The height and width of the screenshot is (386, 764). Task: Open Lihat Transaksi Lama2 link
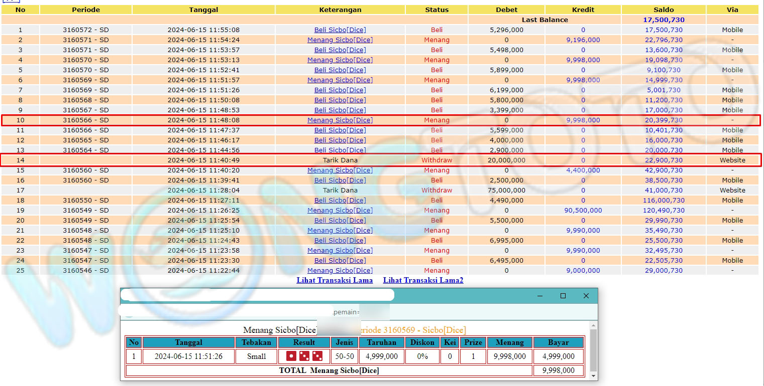click(x=423, y=280)
